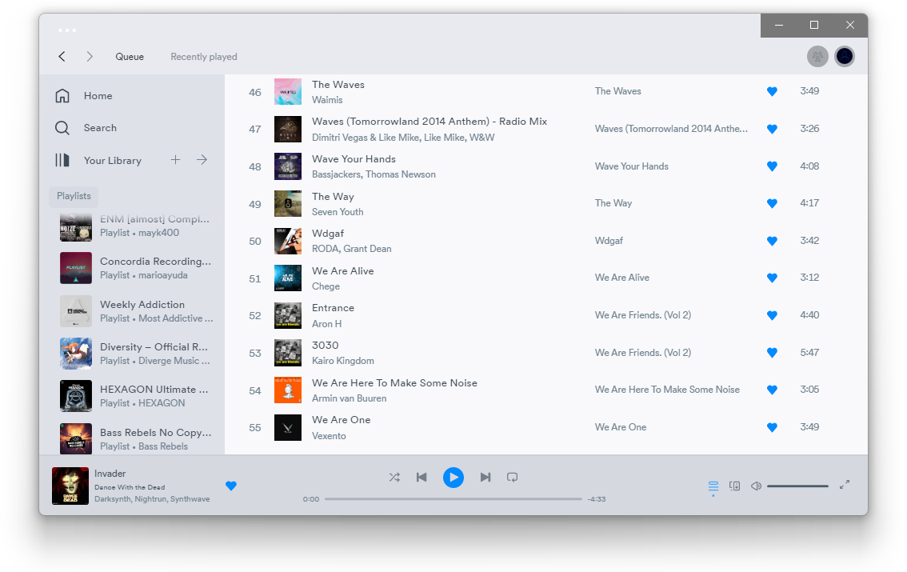
Task: Seek in playback progress bar
Action: (453, 498)
